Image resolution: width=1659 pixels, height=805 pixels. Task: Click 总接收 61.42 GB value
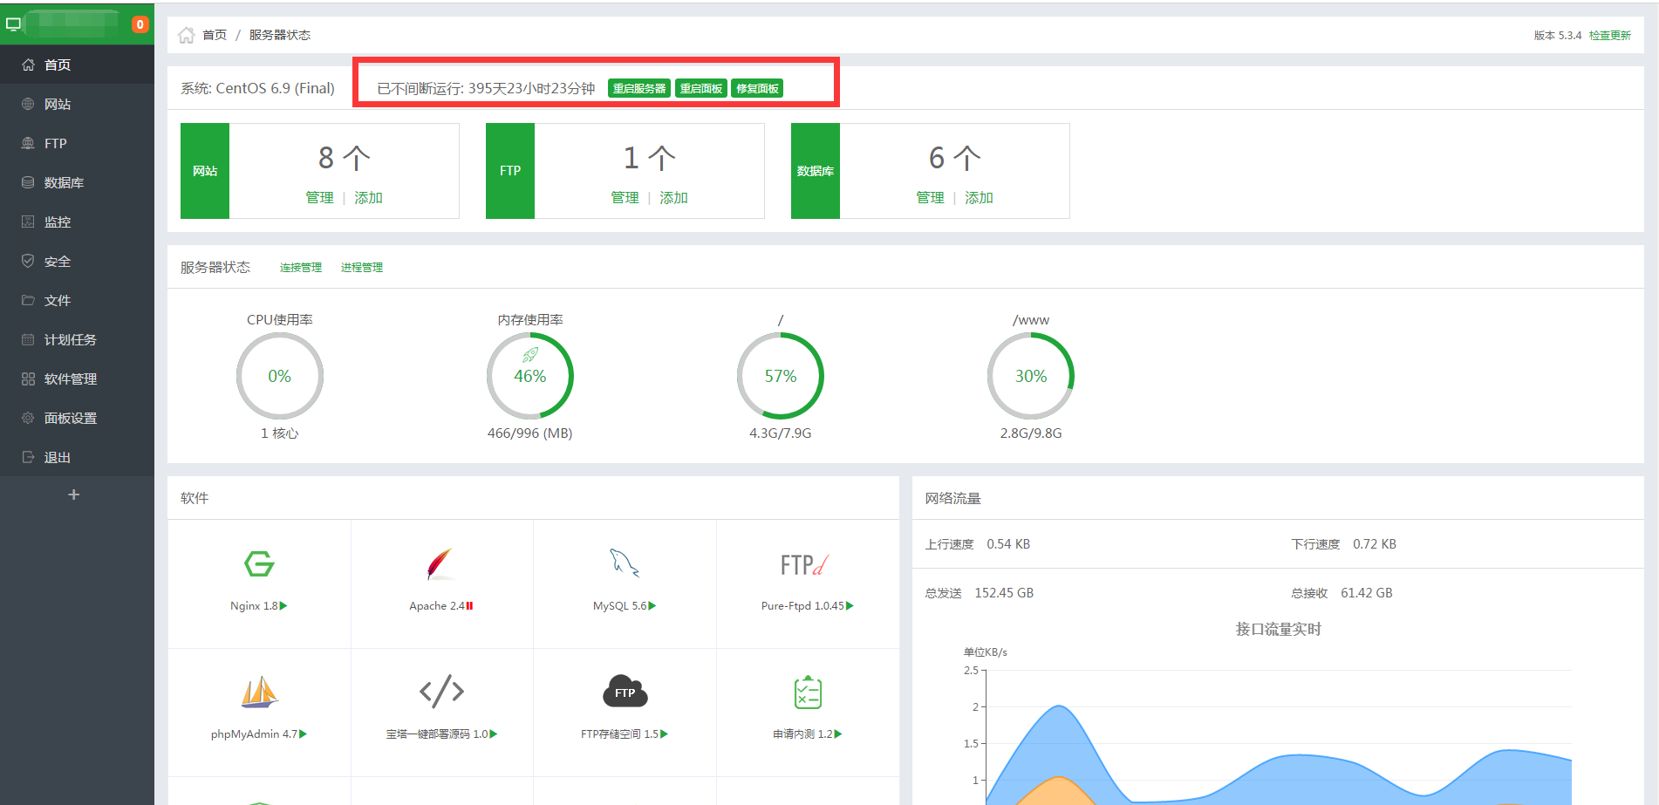(x=1367, y=592)
